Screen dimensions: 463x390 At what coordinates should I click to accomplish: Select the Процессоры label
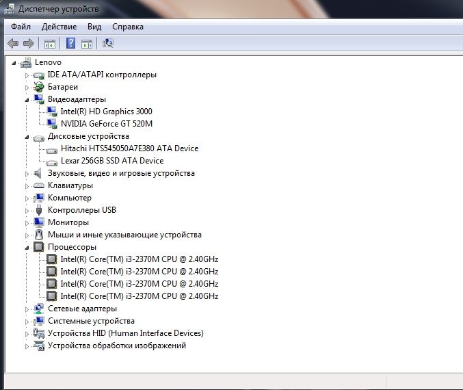point(72,247)
